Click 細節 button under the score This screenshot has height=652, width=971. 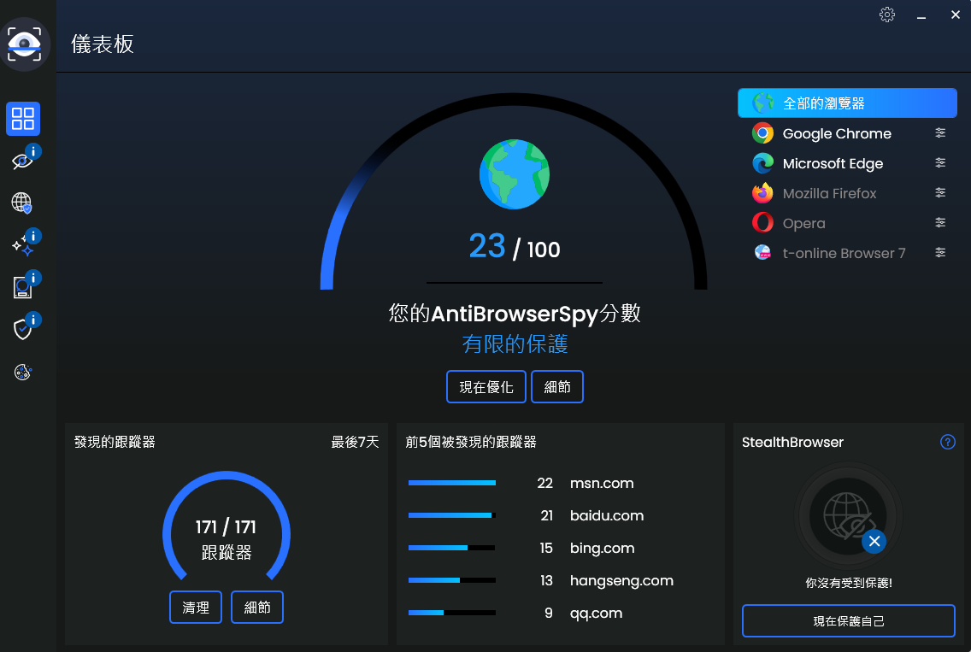(x=557, y=387)
